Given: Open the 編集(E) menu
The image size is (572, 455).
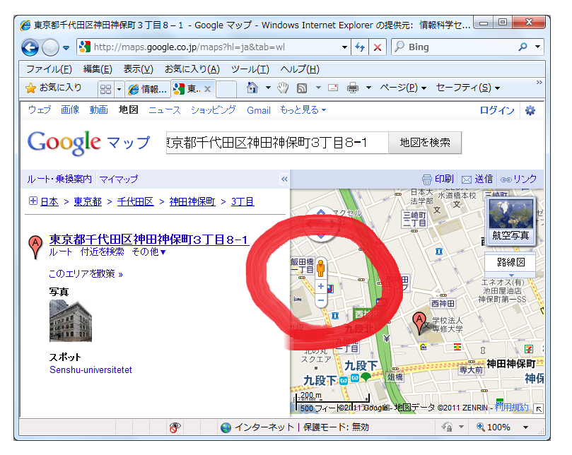Looking at the screenshot, I should 98,69.
